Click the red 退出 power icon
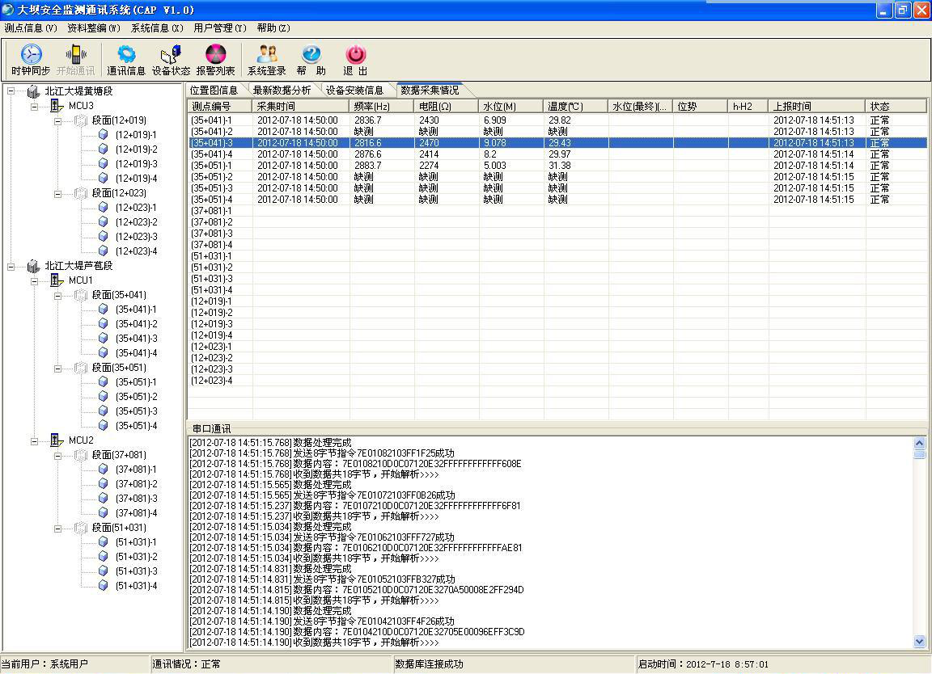Screen dimensions: 932x674 point(355,54)
